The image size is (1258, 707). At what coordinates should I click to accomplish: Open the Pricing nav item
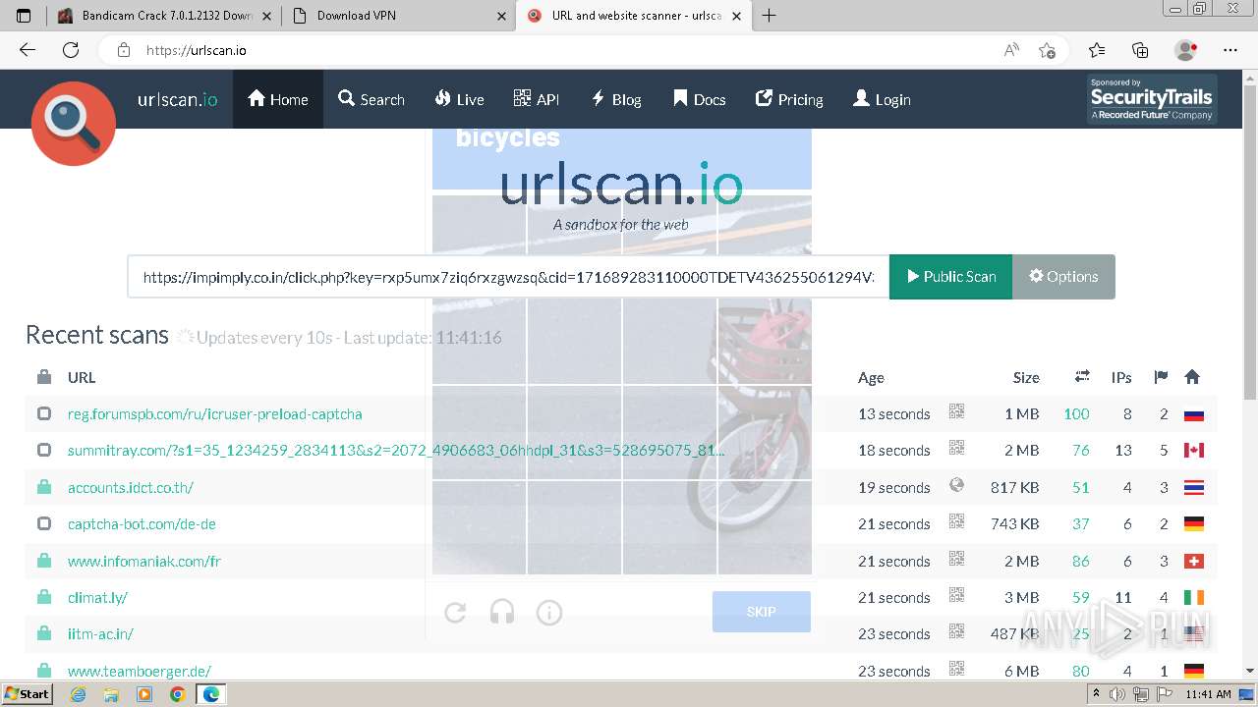(x=789, y=99)
